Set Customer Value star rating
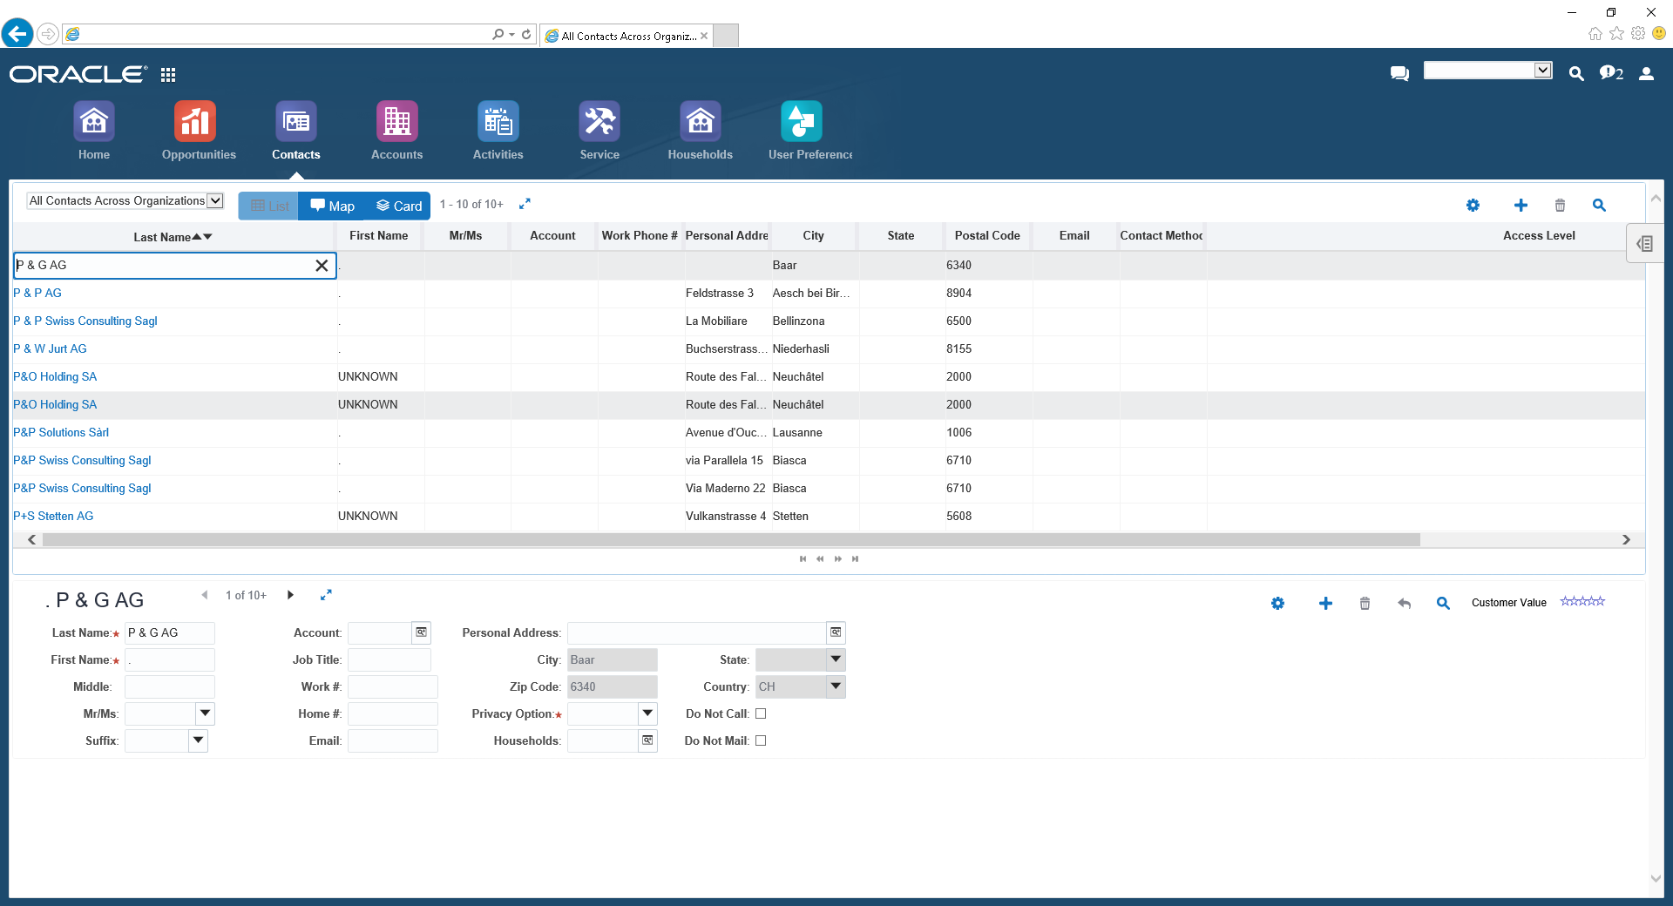The width and height of the screenshot is (1673, 906). tap(1582, 601)
